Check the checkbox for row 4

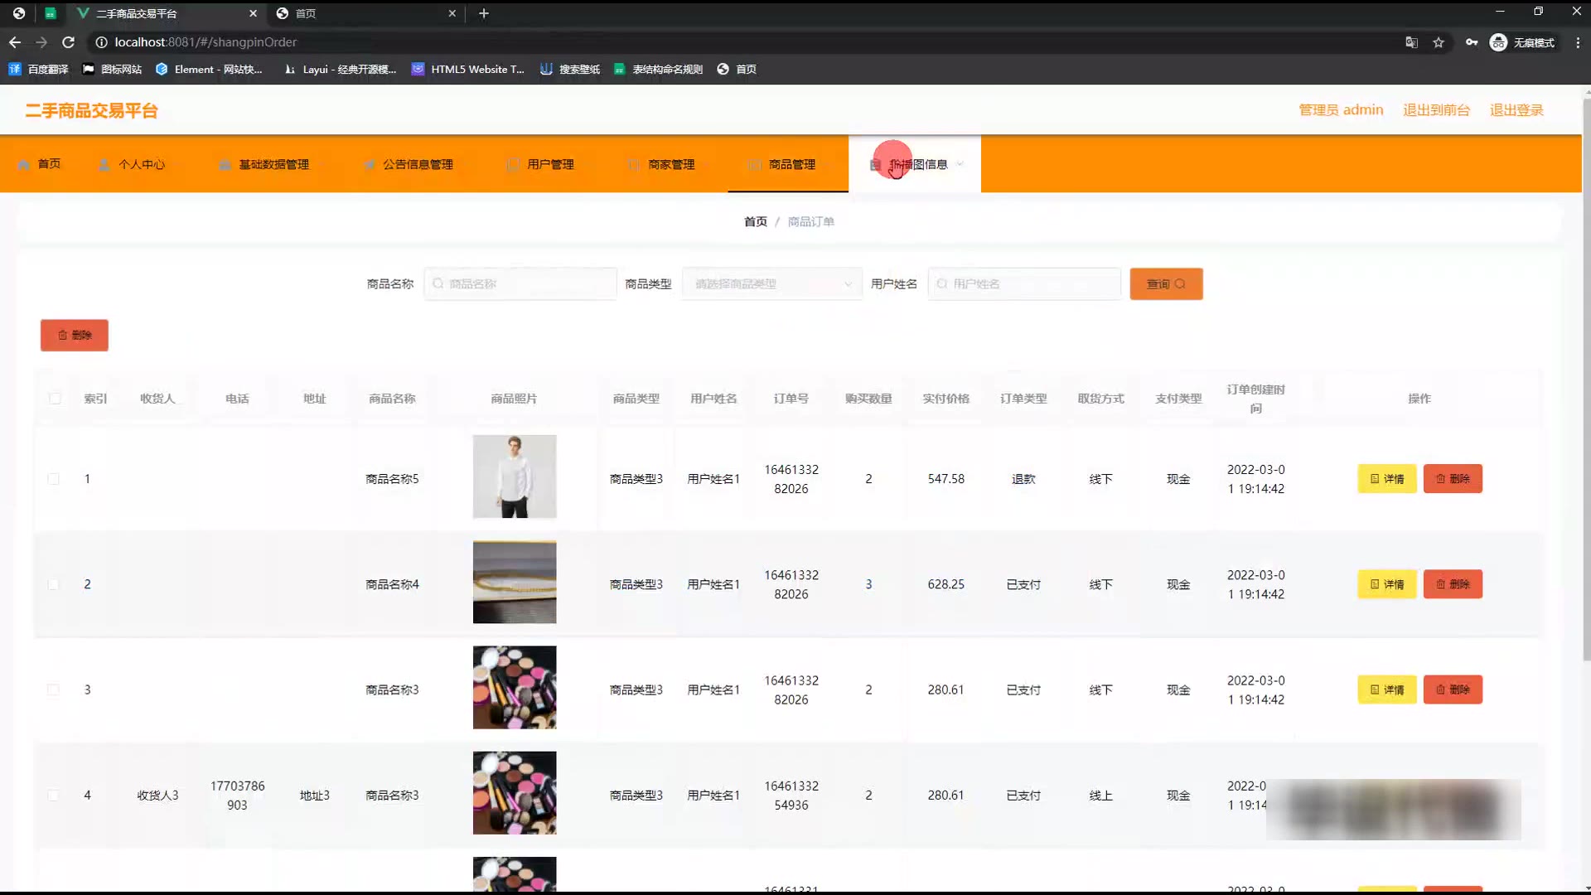point(53,795)
